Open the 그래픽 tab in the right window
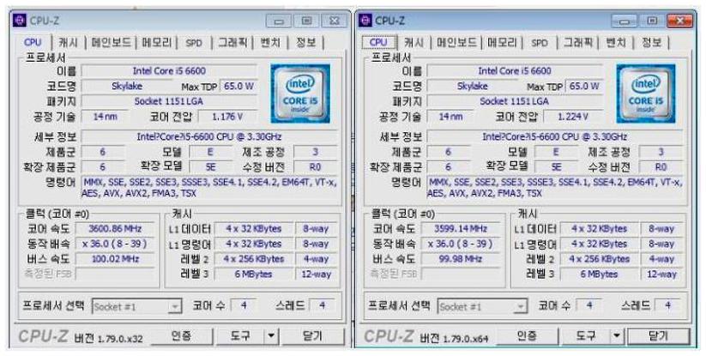Viewport: 706px width, 356px height. [x=577, y=43]
